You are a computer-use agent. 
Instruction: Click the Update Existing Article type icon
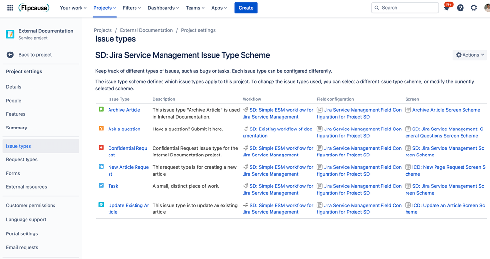(x=101, y=205)
